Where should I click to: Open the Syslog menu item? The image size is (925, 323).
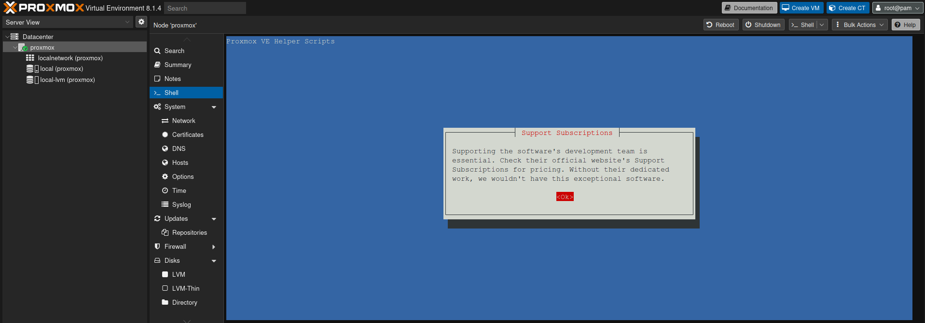click(x=186, y=204)
